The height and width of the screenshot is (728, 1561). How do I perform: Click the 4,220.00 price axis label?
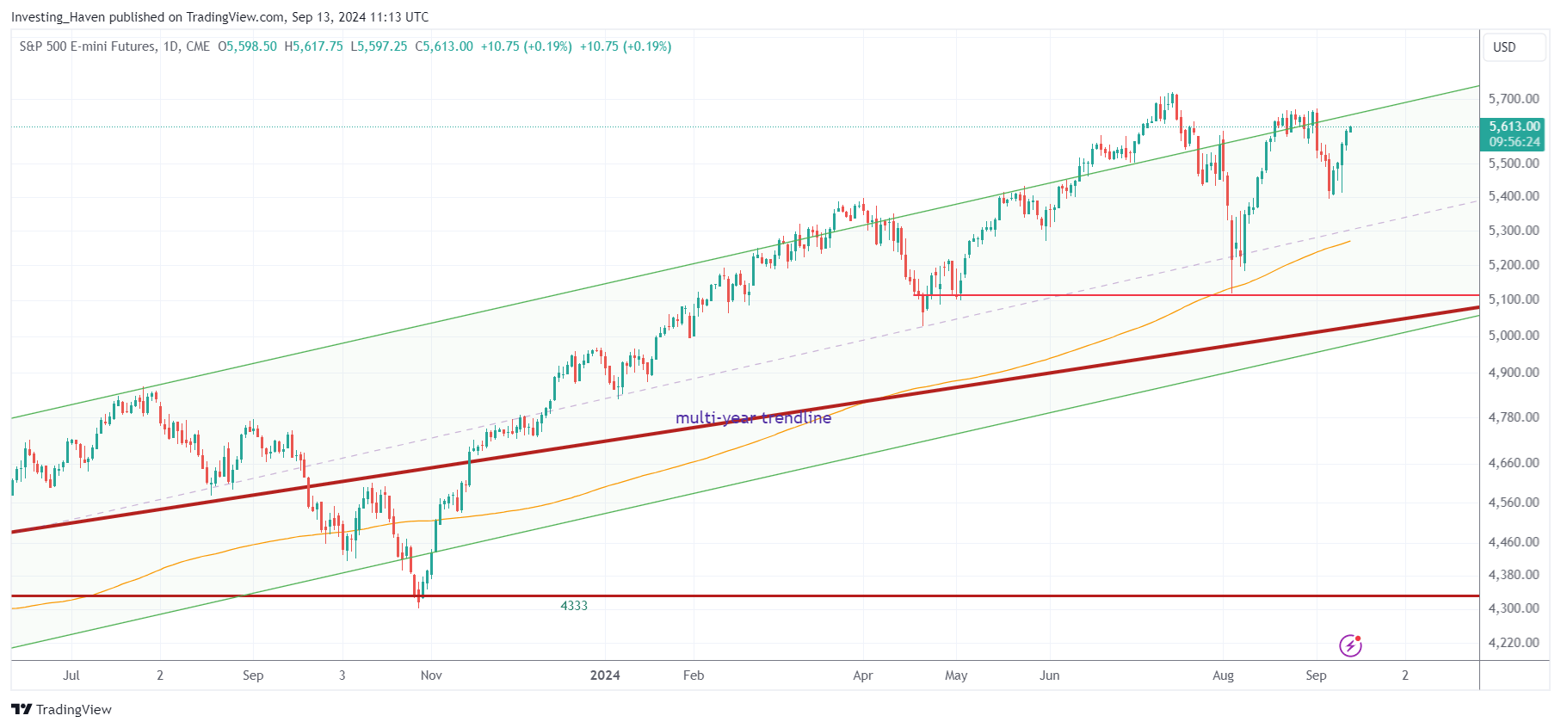(1514, 643)
